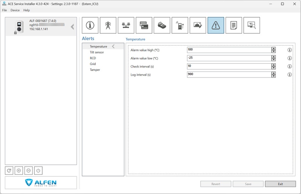The image size is (301, 194).
Task: Open the document log tab icon
Action: (x=234, y=25)
